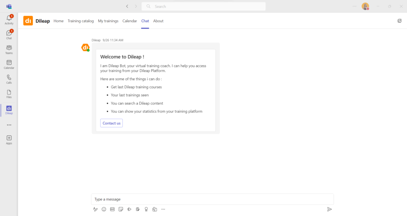
Task: Open Calls in the left sidebar
Action: point(9,79)
